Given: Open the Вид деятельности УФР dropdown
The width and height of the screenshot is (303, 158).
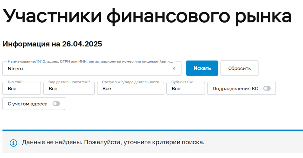Looking at the screenshot, I should click(69, 88).
